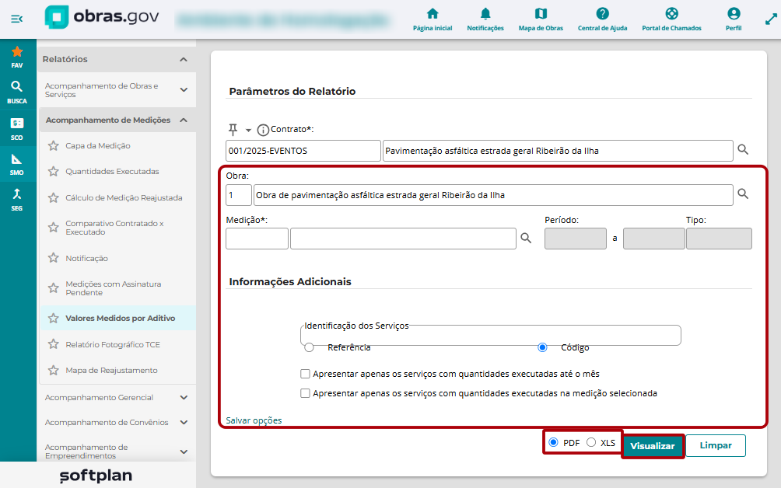Open SCO module in left rail
The width and height of the screenshot is (781, 488).
[17, 128]
